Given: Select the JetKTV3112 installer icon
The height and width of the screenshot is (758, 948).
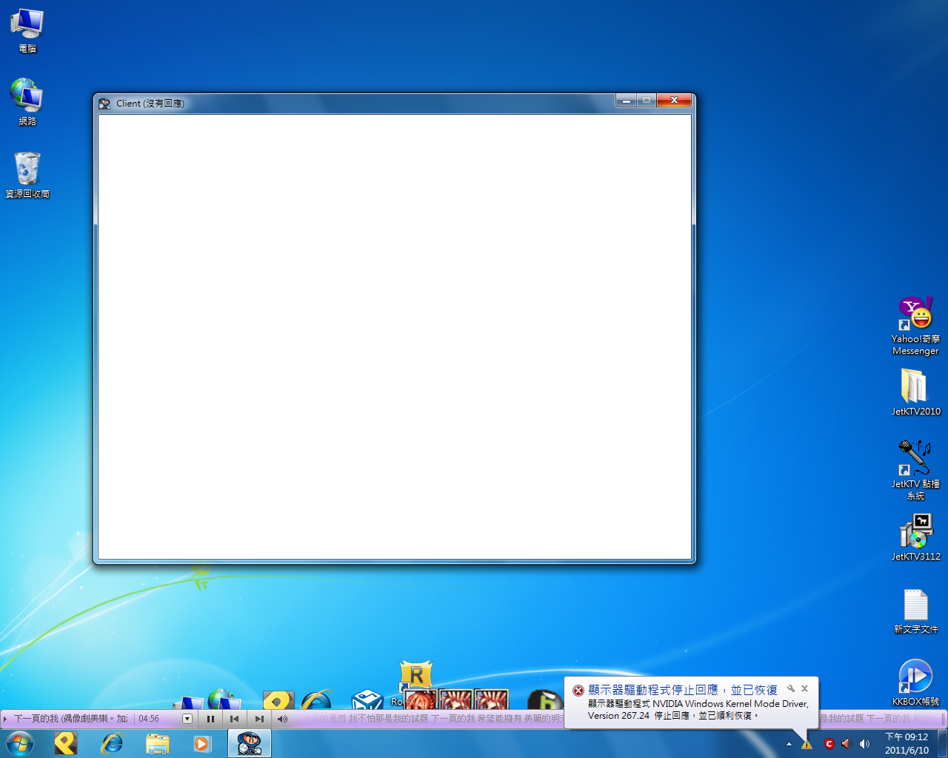Looking at the screenshot, I should pos(915,537).
